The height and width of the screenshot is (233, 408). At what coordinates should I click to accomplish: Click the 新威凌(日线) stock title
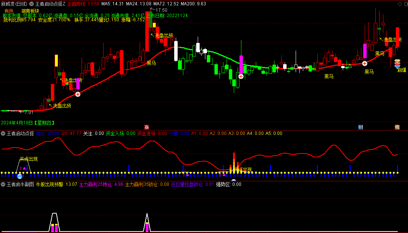(14, 4)
